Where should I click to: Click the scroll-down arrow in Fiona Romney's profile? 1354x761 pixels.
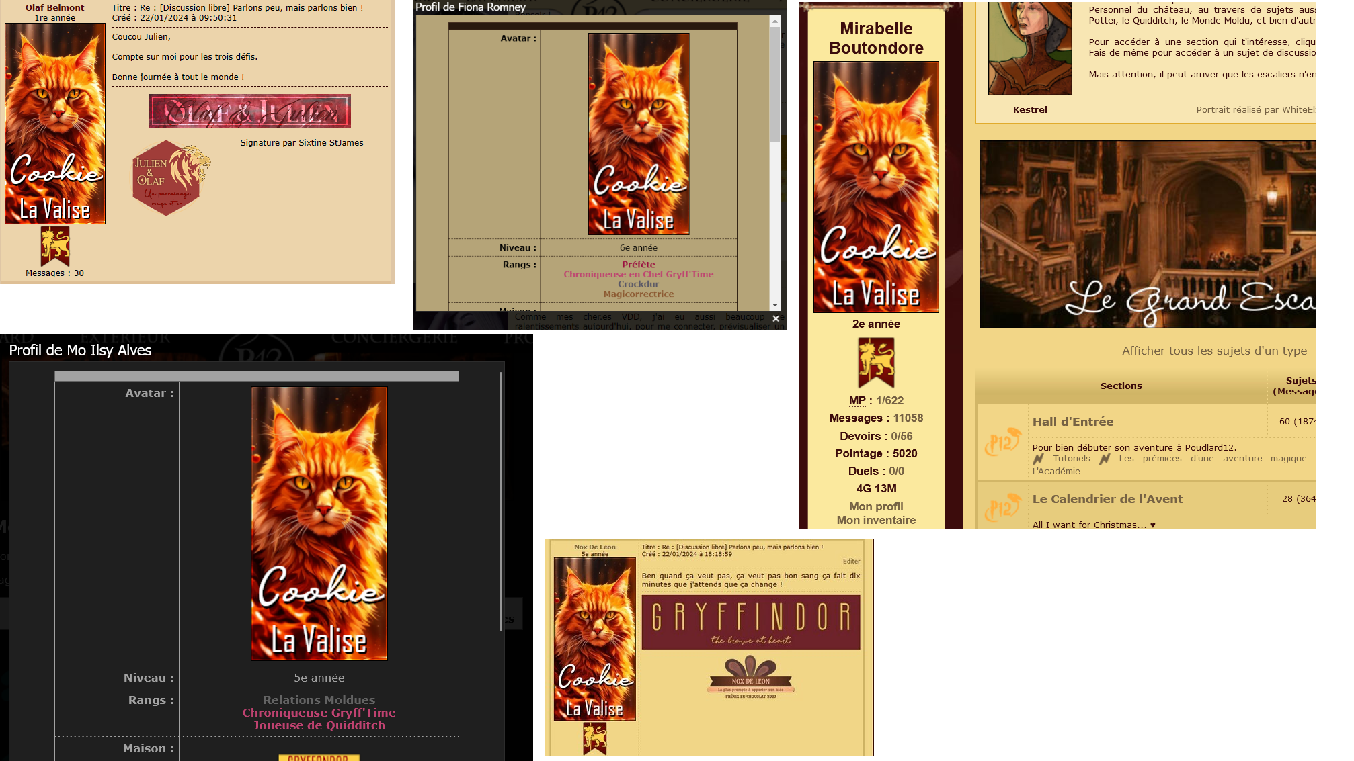pyautogui.click(x=775, y=305)
